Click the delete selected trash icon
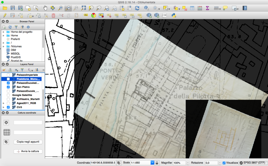Viewport: 268px width, 166px height. 53,15
